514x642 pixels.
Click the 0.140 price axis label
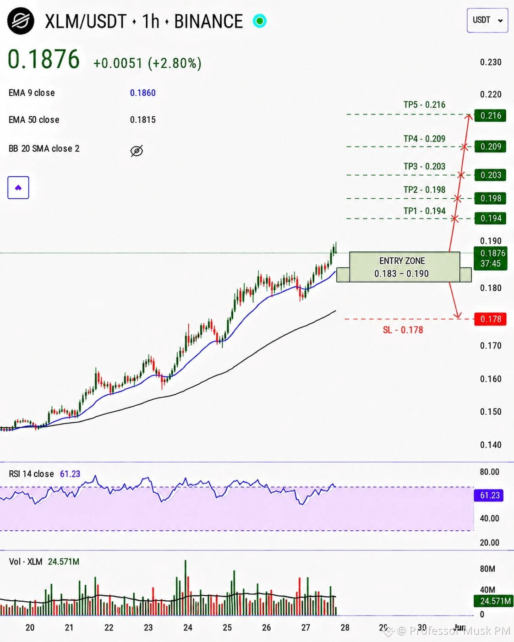491,445
